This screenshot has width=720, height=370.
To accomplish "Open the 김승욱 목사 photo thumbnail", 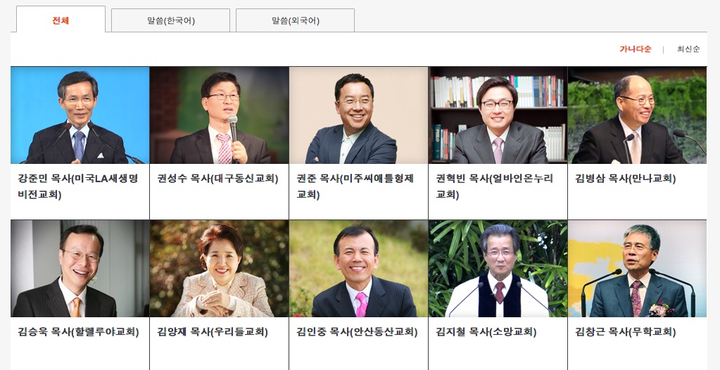I will 80,269.
